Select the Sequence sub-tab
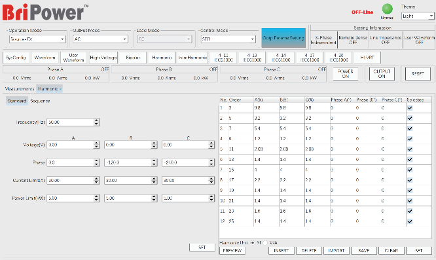 coord(40,101)
